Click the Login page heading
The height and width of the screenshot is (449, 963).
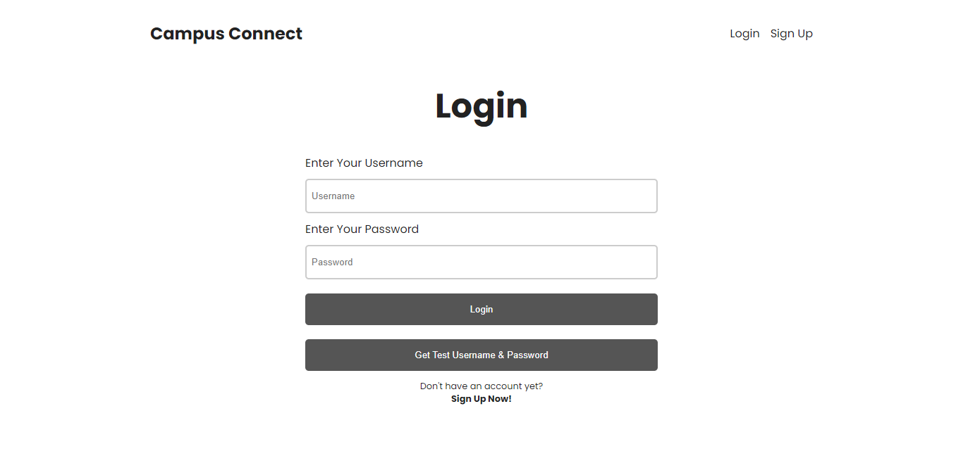coord(481,106)
